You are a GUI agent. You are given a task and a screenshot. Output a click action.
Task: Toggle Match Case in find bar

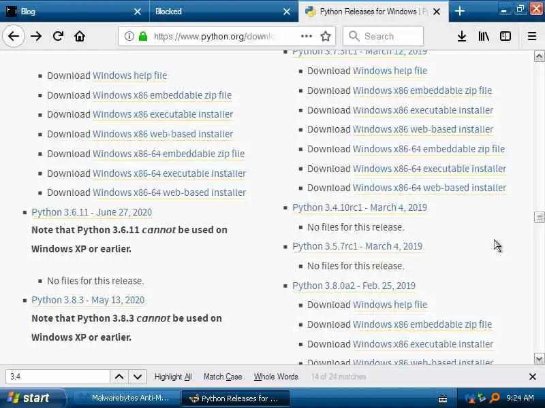pyautogui.click(x=223, y=377)
